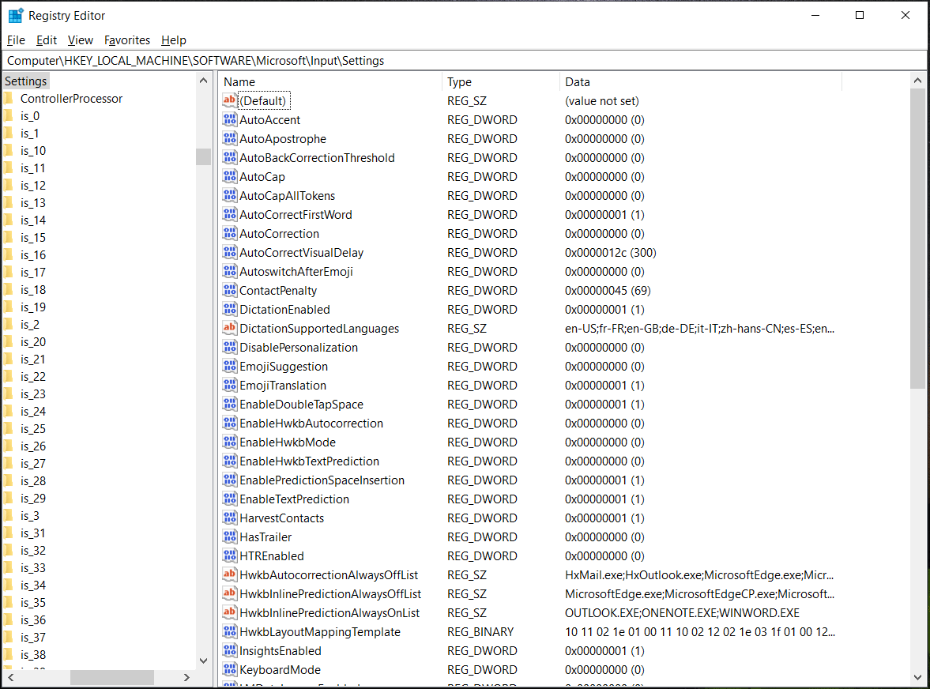Screen dimensions: 930x689
Task: Select the is_15 key
Action: [32, 238]
